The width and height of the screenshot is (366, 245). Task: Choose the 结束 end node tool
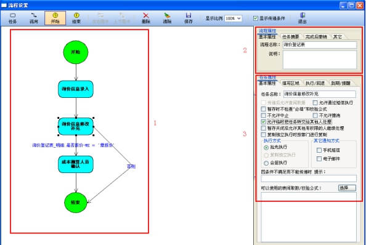coord(76,18)
